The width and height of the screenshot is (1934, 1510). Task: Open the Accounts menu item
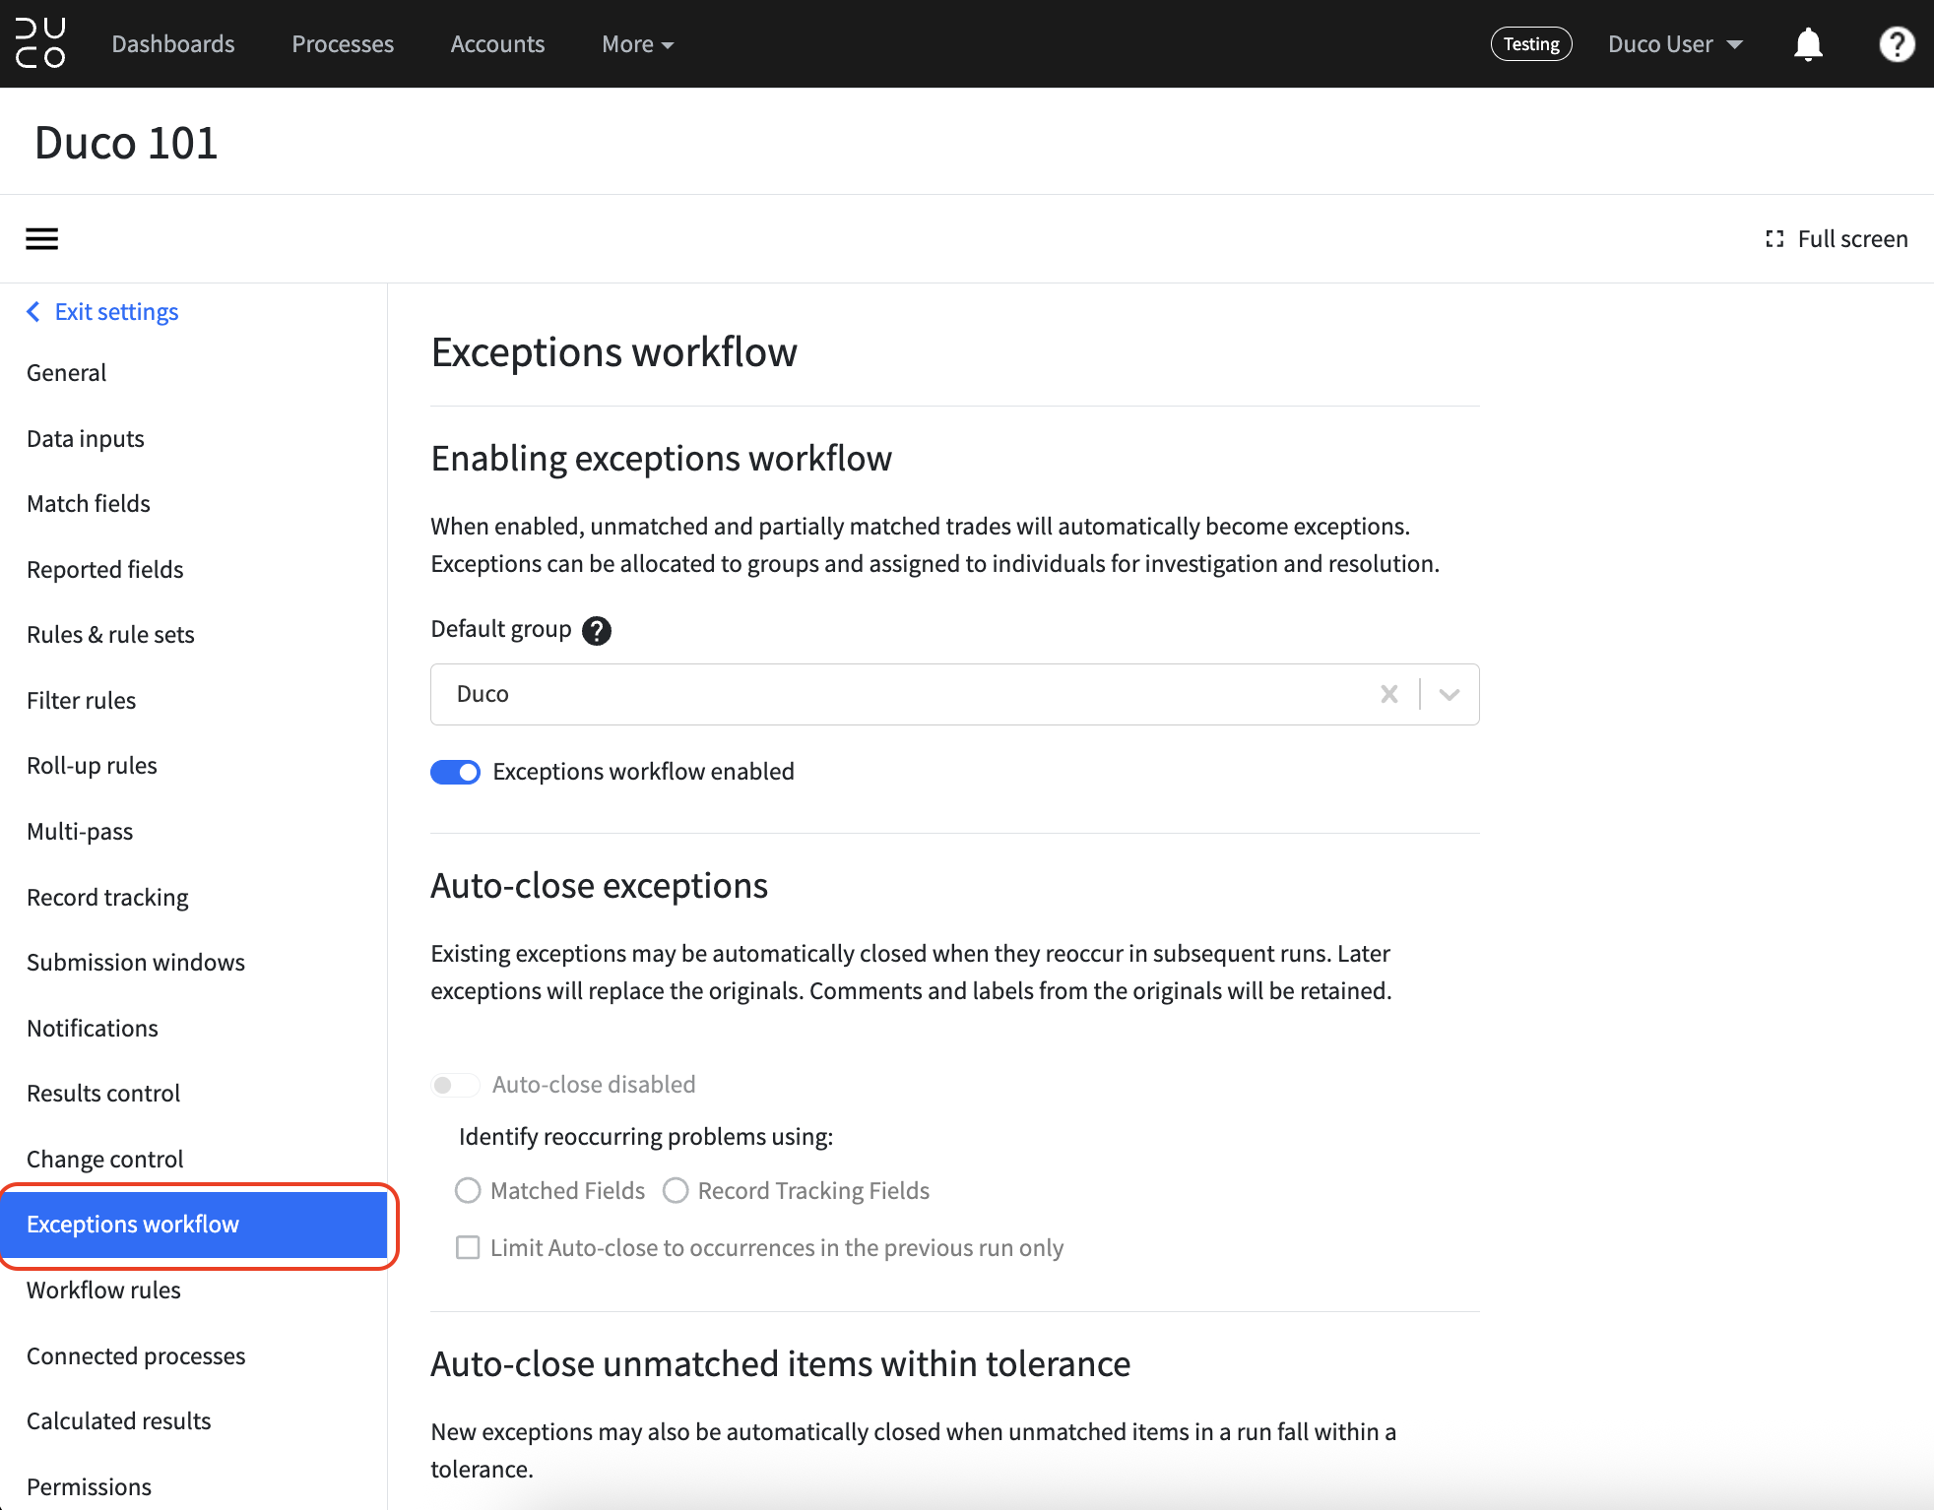click(497, 44)
